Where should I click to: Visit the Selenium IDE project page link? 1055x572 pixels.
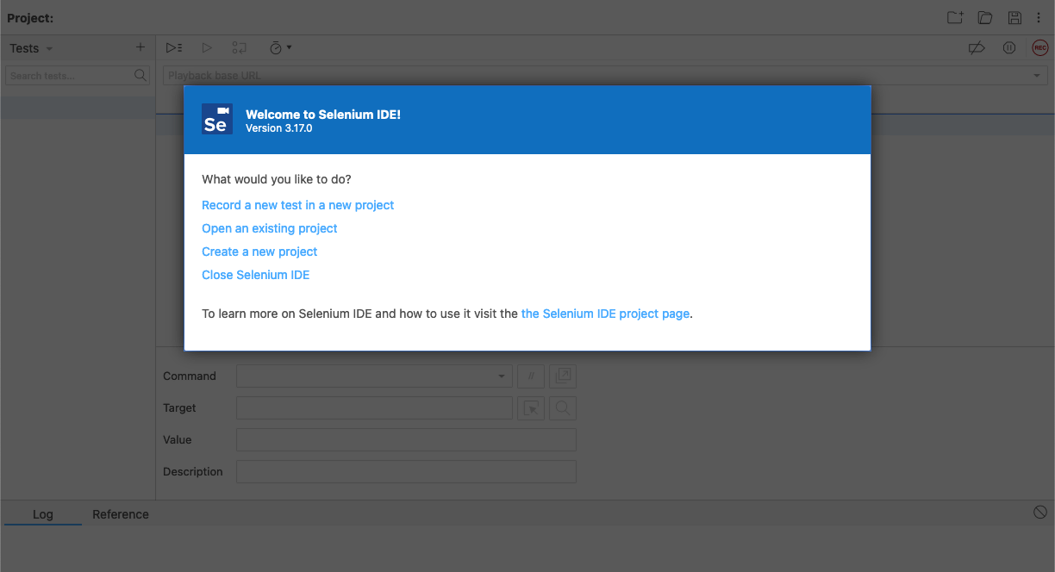[x=605, y=313]
